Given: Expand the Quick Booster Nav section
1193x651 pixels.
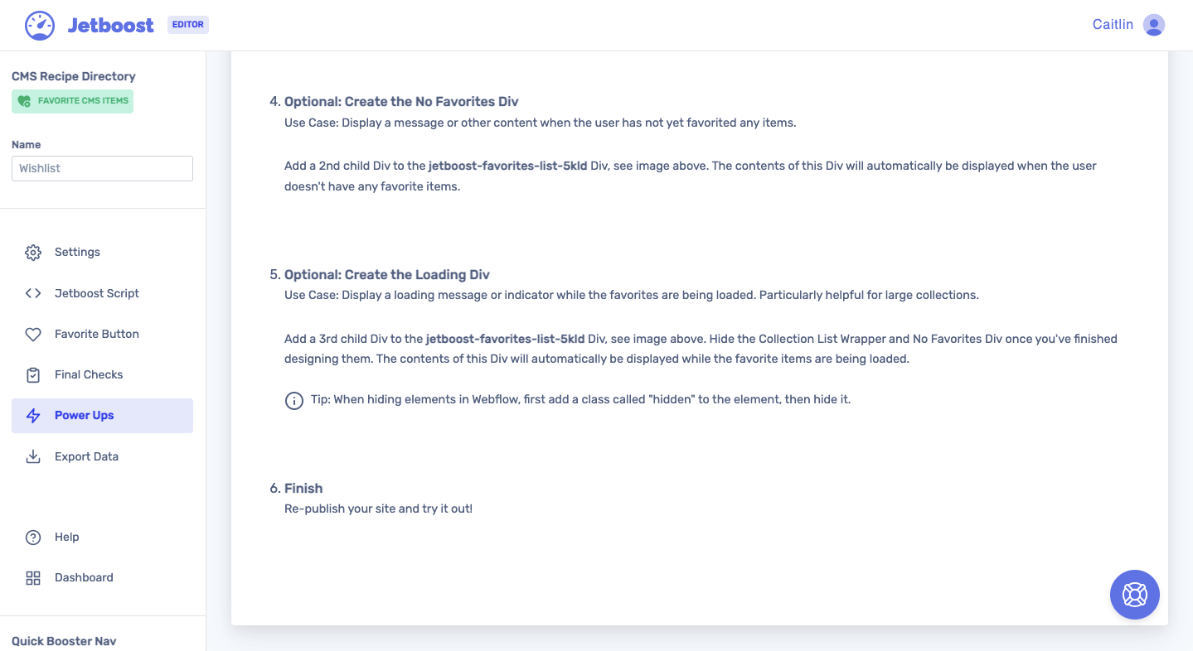Looking at the screenshot, I should pos(63,640).
